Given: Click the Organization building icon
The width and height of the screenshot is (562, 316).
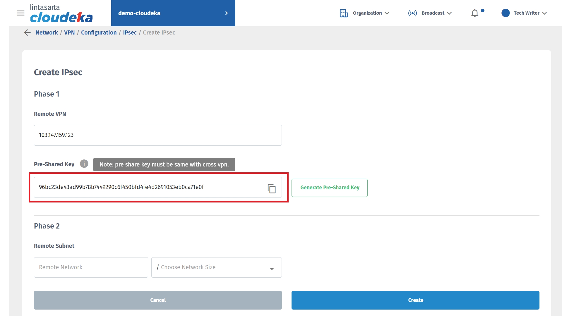Looking at the screenshot, I should point(344,13).
